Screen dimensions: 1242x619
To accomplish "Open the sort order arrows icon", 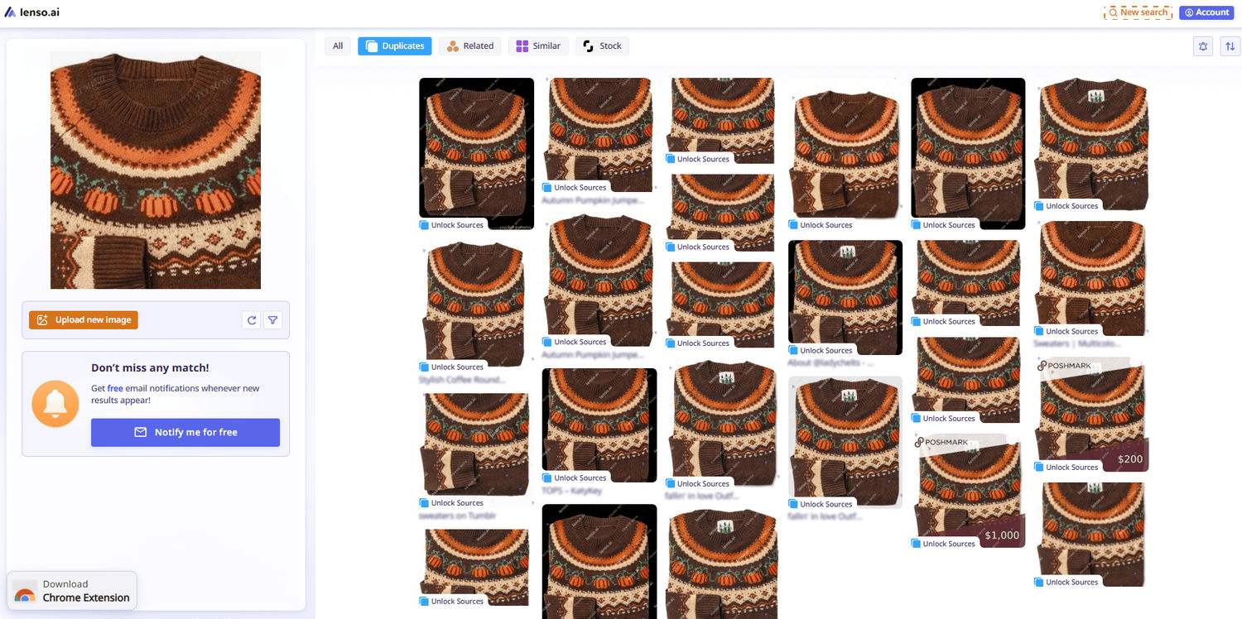I will tap(1229, 46).
